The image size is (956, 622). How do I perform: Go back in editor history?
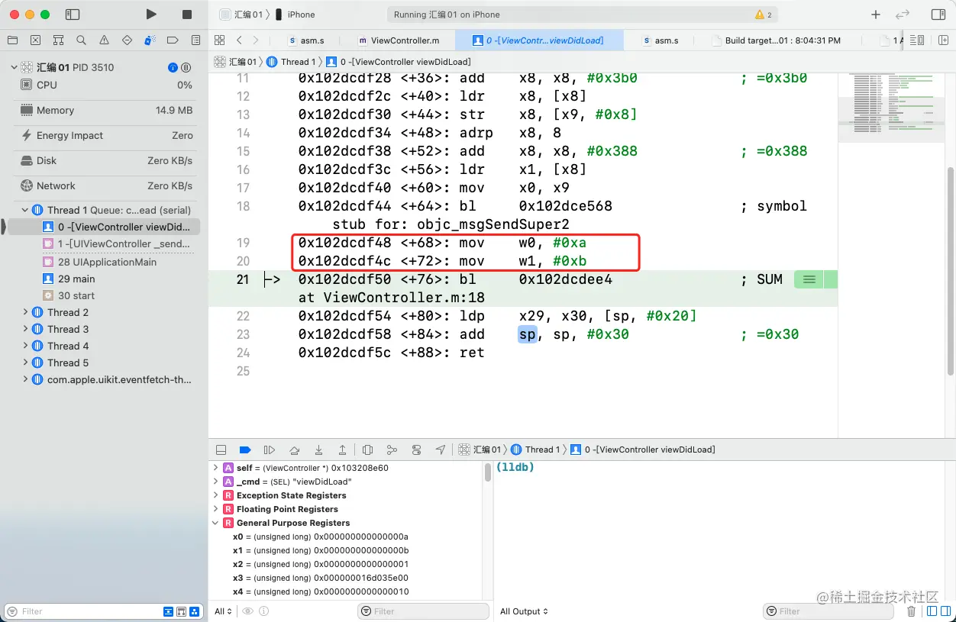239,40
